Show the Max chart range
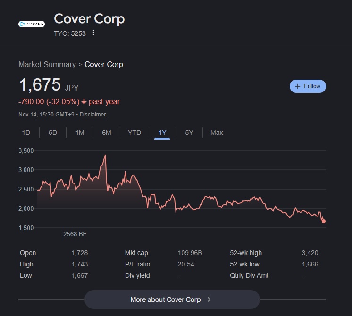The width and height of the screenshot is (352, 316). point(217,133)
